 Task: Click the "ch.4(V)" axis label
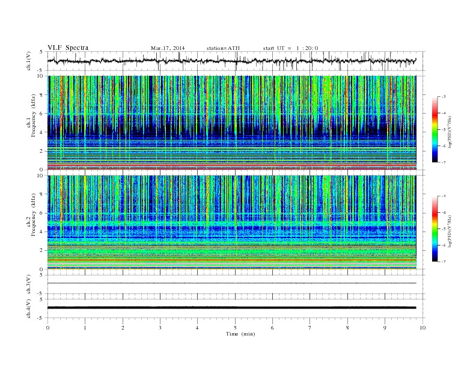point(29,308)
